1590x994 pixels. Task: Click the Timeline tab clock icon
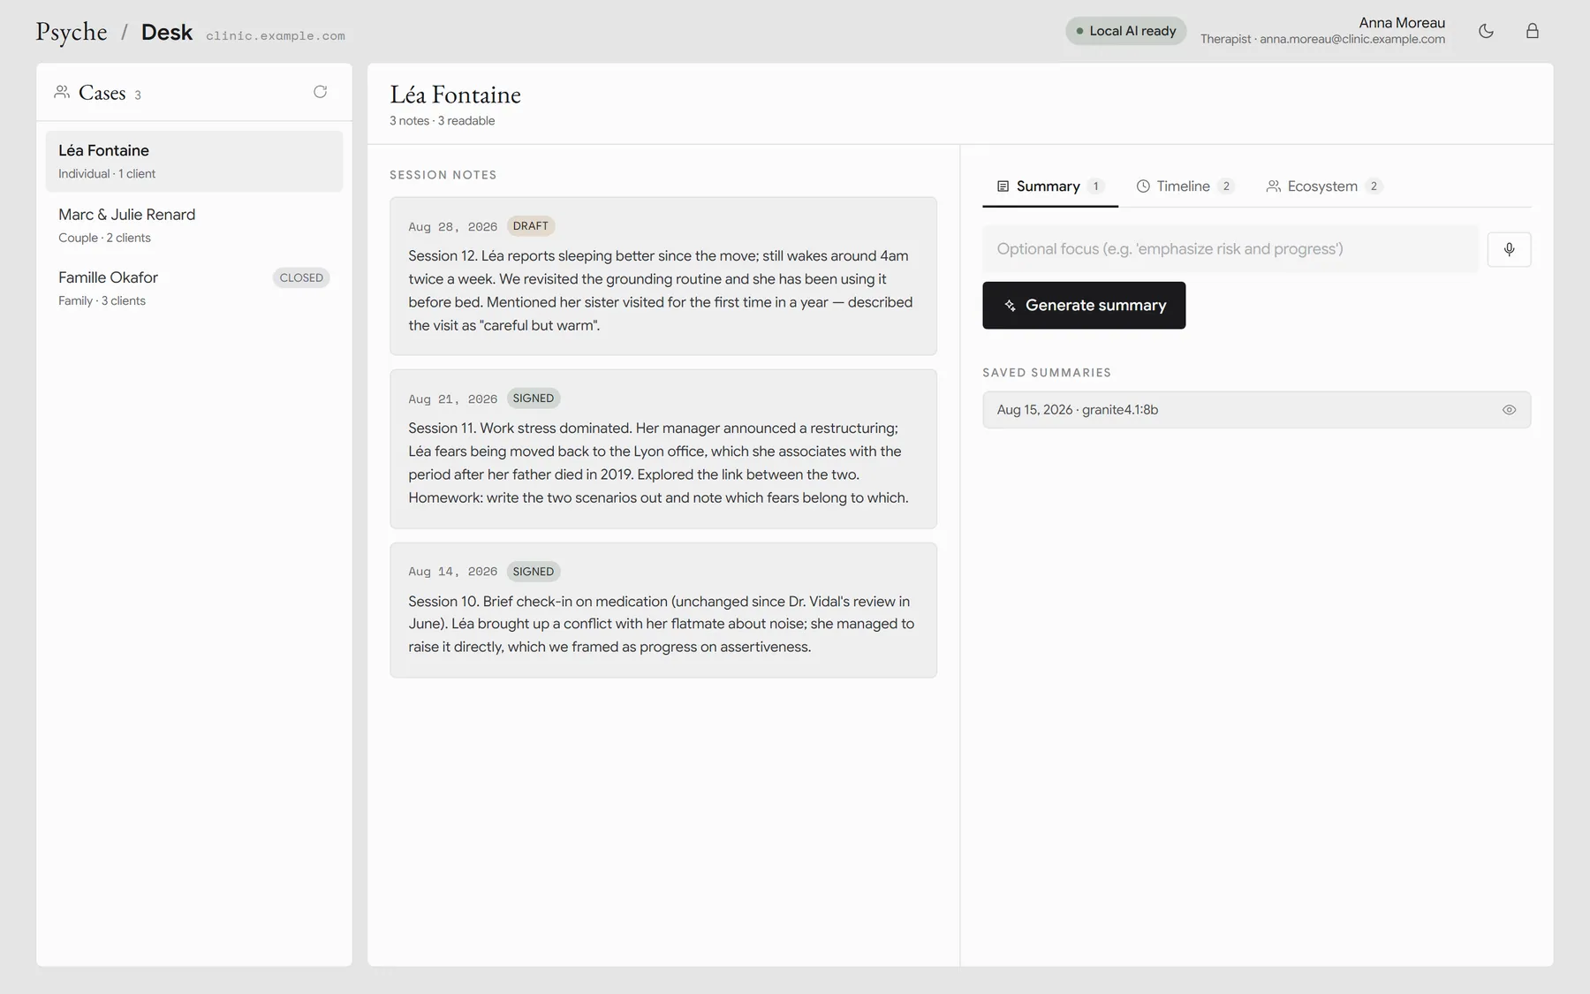1143,186
